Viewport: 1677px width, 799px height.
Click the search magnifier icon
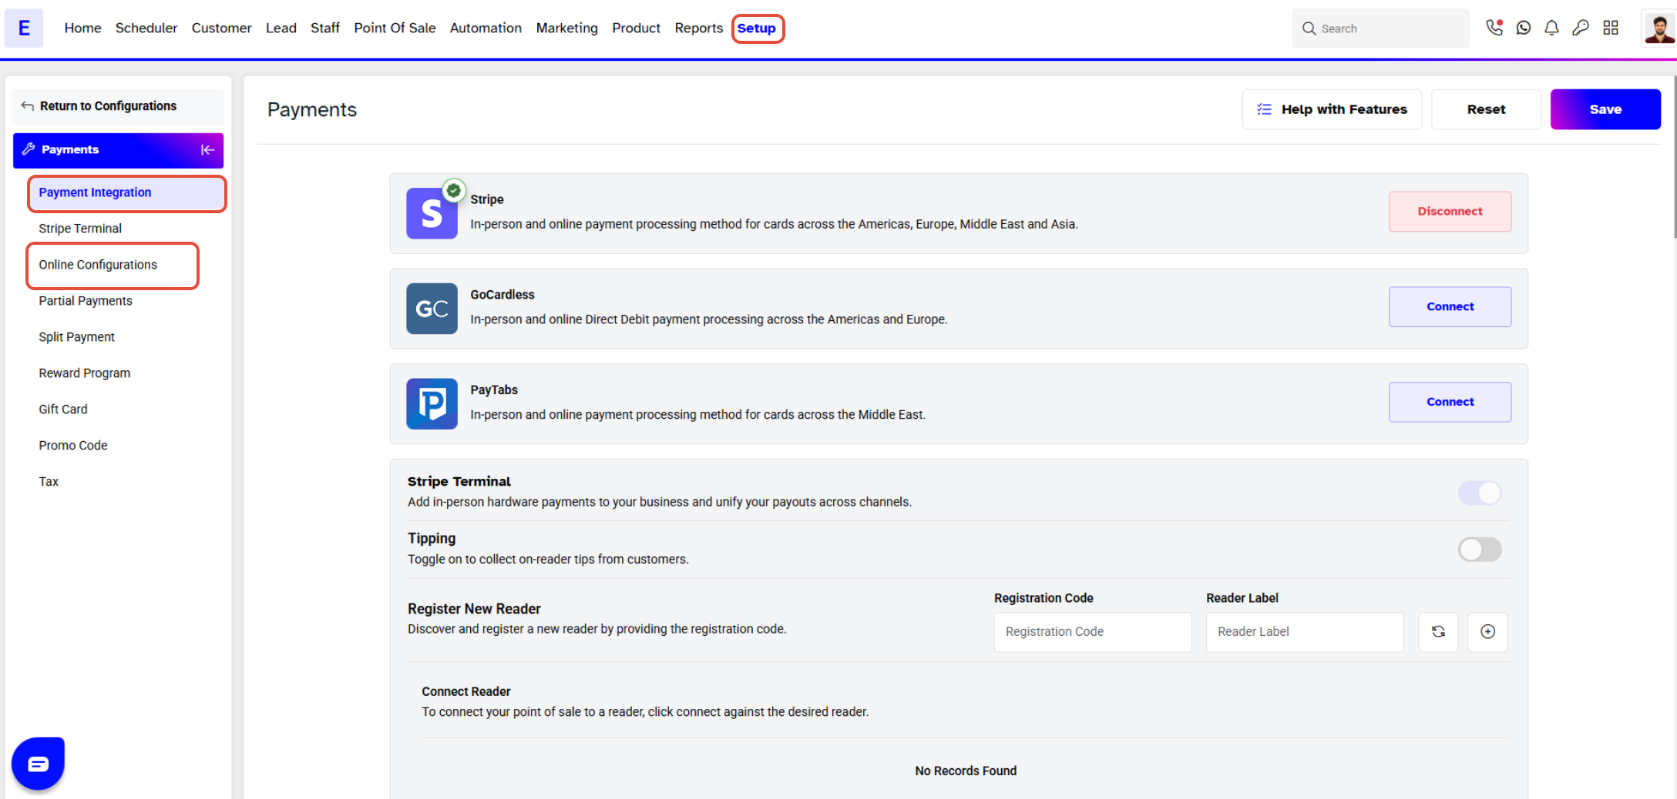point(1309,28)
